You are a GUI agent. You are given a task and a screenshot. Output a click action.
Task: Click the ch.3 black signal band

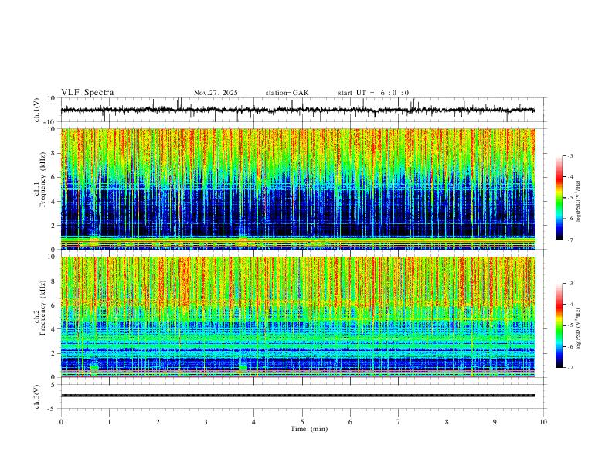(297, 396)
